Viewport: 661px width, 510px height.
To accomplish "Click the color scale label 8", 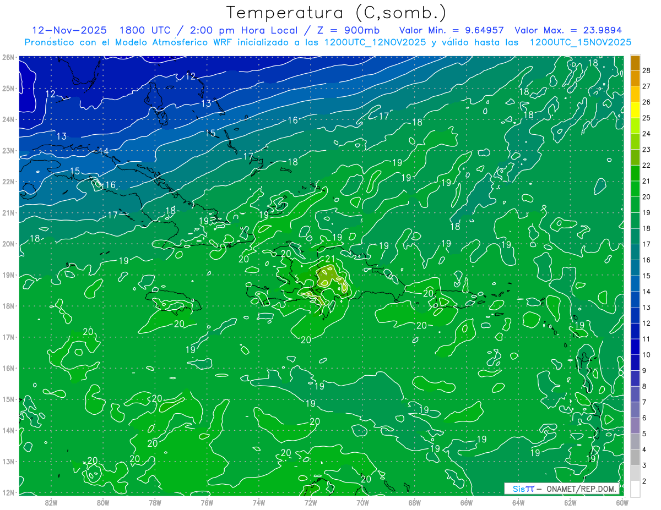I will point(644,387).
